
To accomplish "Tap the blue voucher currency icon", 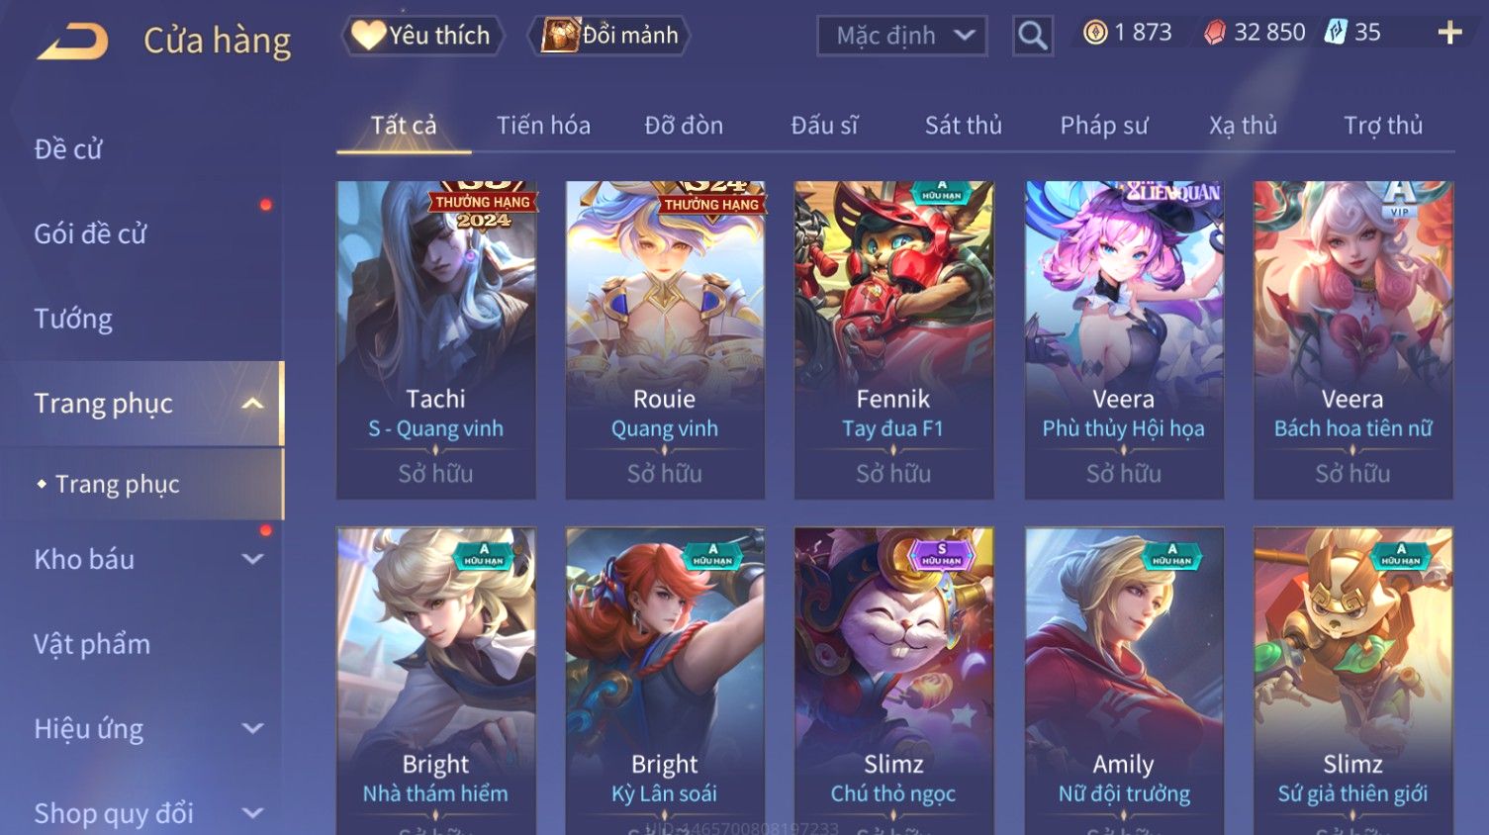I will [1336, 33].
